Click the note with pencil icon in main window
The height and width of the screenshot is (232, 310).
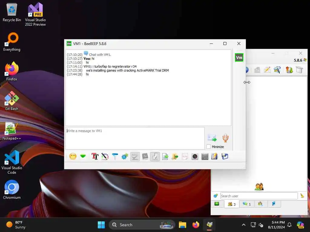point(267,70)
